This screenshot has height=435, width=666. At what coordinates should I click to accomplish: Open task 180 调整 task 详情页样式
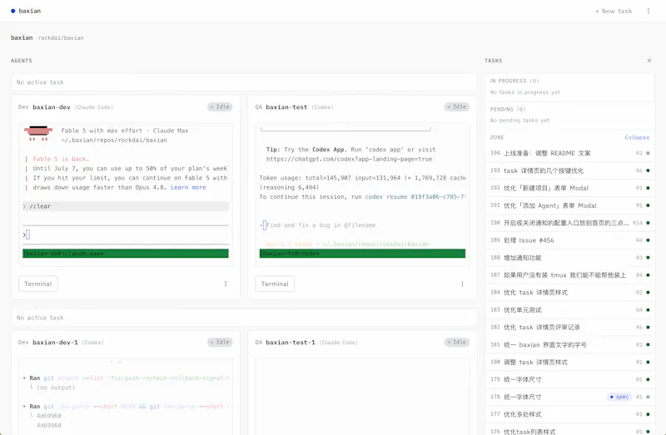570,362
